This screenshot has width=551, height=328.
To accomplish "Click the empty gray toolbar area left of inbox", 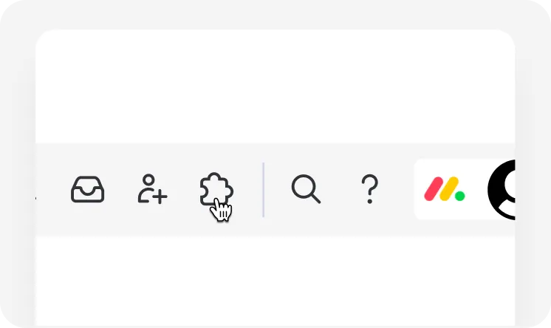I will pyautogui.click(x=51, y=190).
